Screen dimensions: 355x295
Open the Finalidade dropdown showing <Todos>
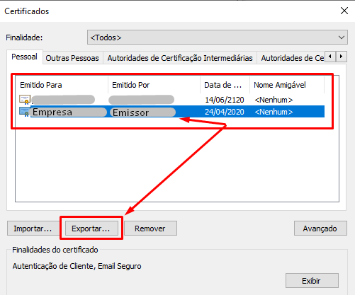click(218, 37)
